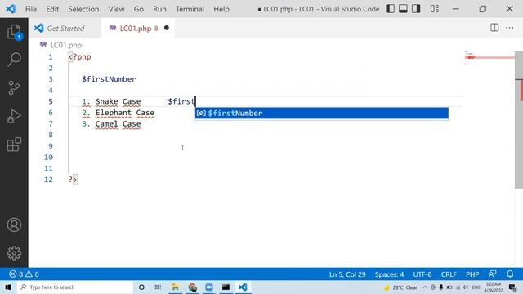The width and height of the screenshot is (523, 294).
Task: Open the terminal app on the taskbar
Action: pos(226,287)
